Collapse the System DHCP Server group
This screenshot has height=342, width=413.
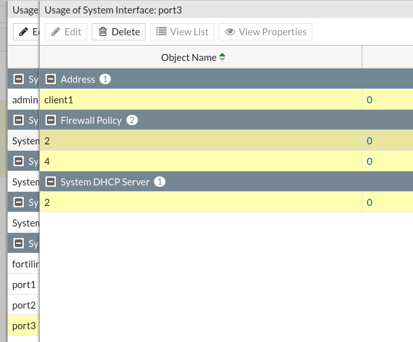click(49, 182)
